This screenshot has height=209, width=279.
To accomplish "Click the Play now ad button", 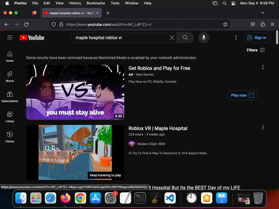I will (x=242, y=95).
